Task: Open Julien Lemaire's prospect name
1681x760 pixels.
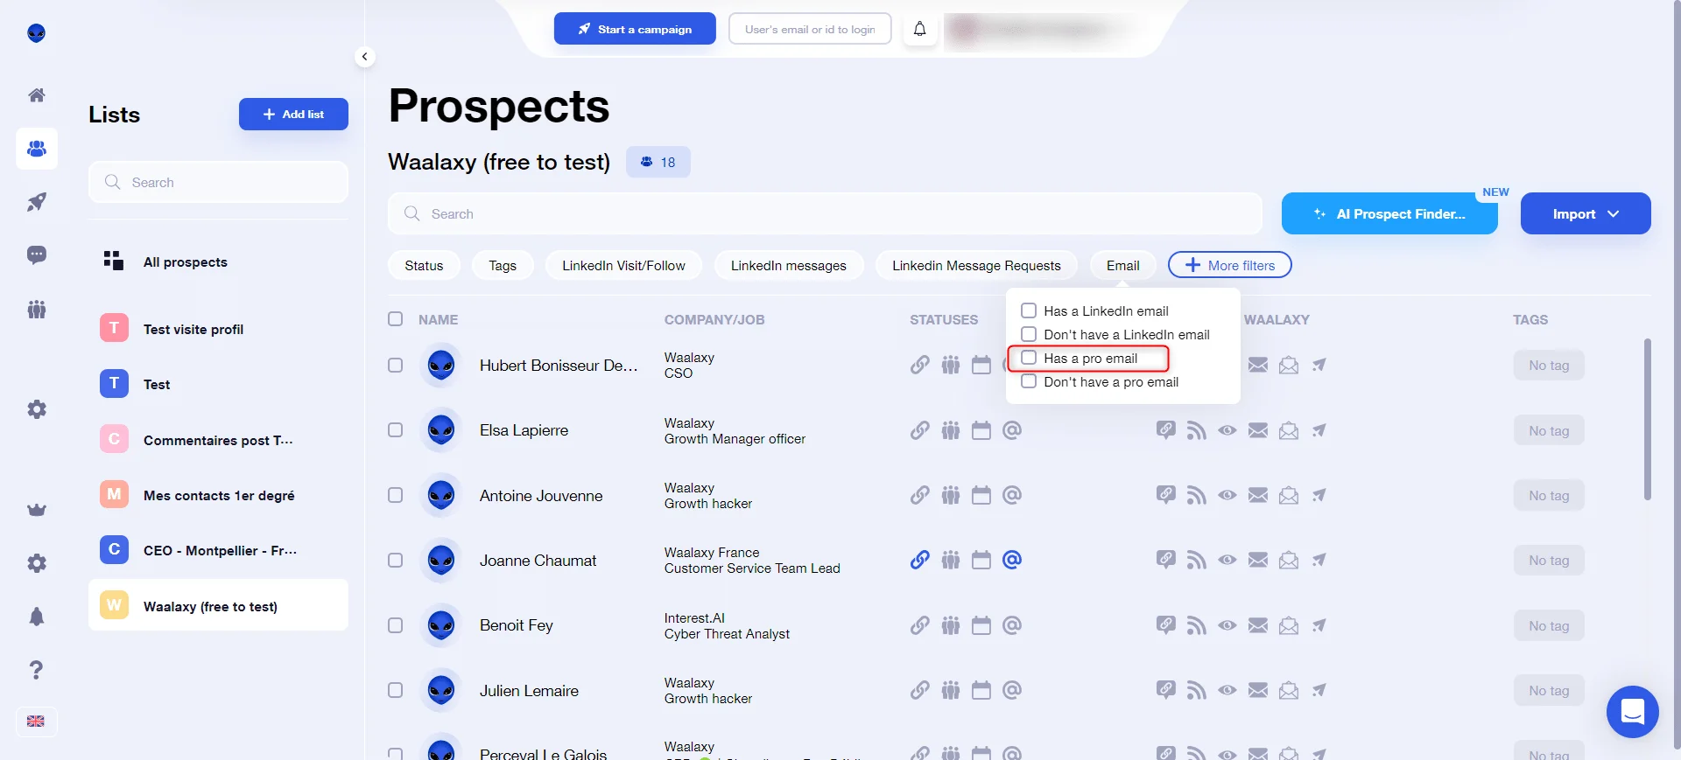Action: pos(529,690)
